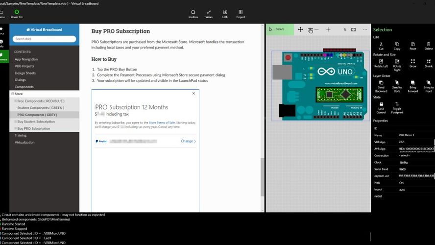The width and height of the screenshot is (435, 245).
Task: Expand Buy Student Subscription item
Action: [x=15, y=122]
